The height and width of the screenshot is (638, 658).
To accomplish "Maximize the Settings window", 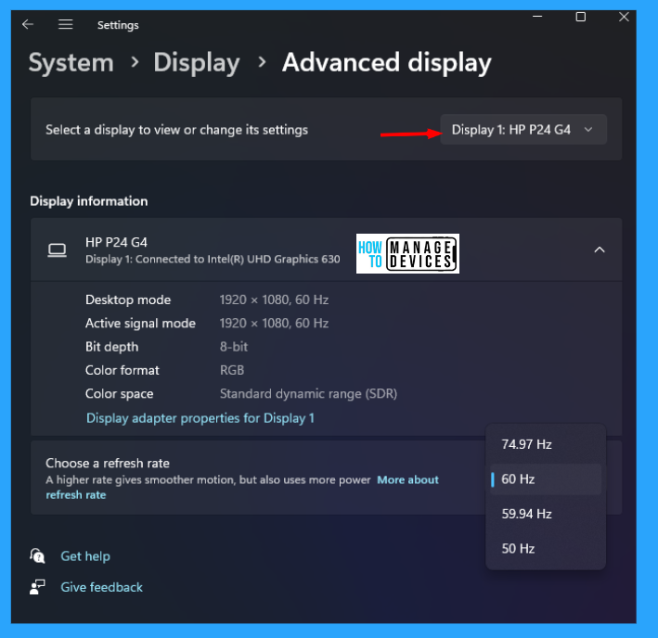I will [581, 17].
